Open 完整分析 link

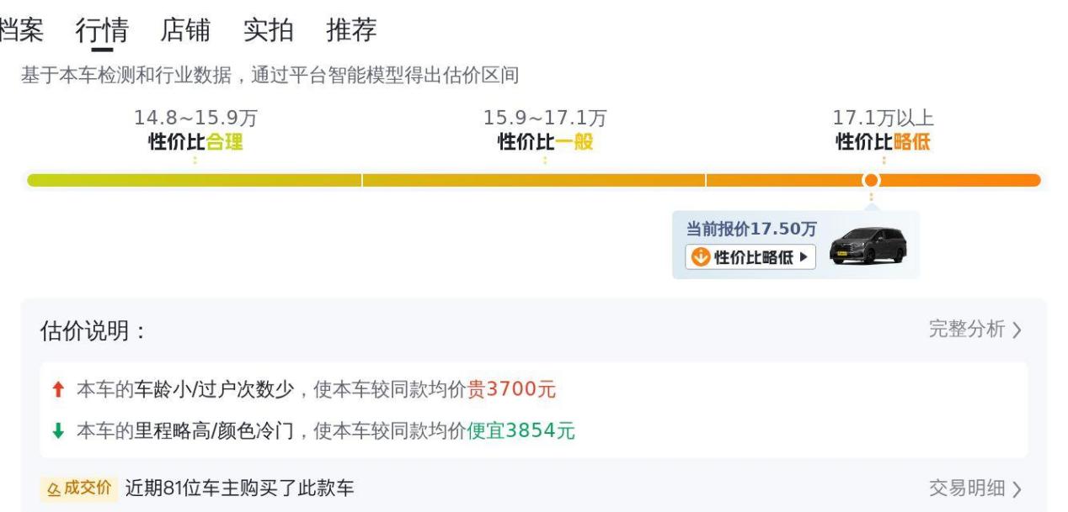pyautogui.click(x=966, y=330)
